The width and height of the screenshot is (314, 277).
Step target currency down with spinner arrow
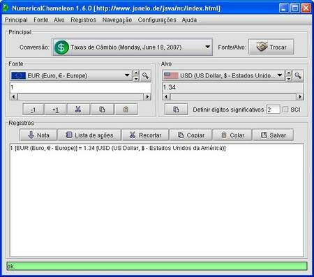click(x=289, y=79)
